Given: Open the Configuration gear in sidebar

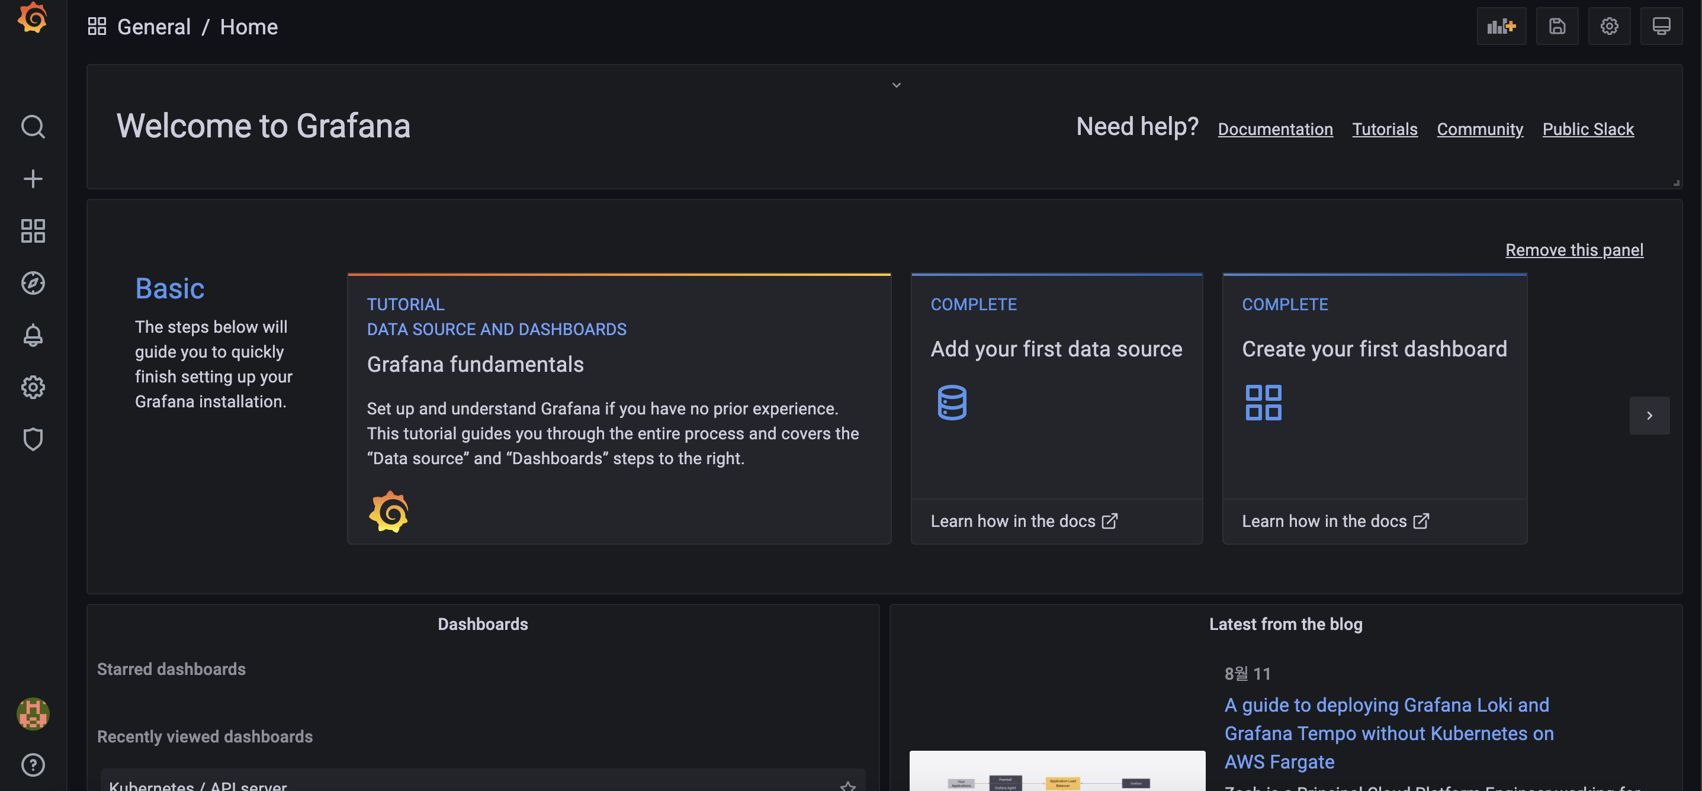Looking at the screenshot, I should tap(33, 387).
